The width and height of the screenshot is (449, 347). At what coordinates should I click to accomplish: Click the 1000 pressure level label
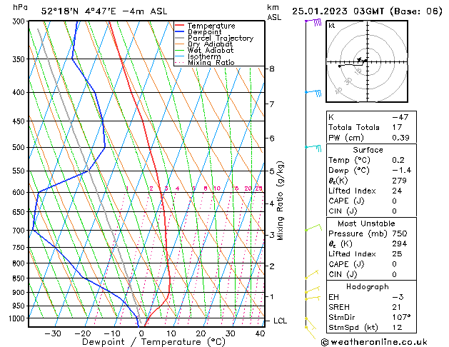19,318
